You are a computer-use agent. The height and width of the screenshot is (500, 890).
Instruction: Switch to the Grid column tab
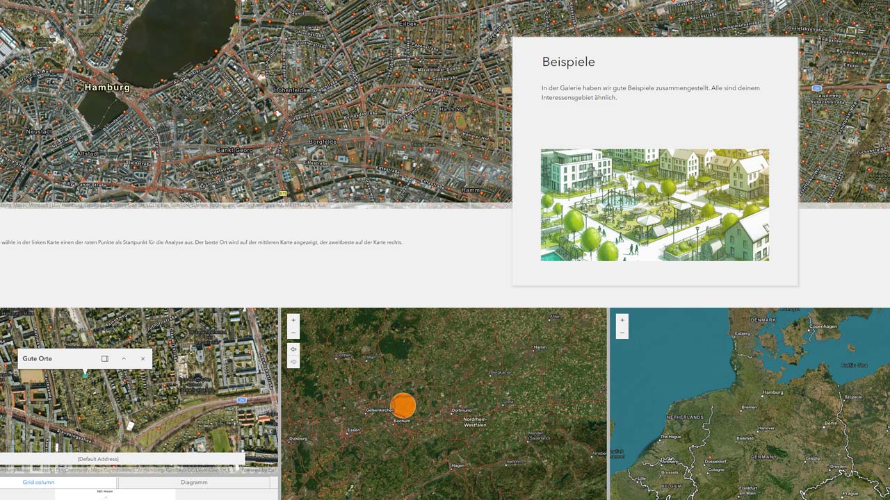[38, 482]
